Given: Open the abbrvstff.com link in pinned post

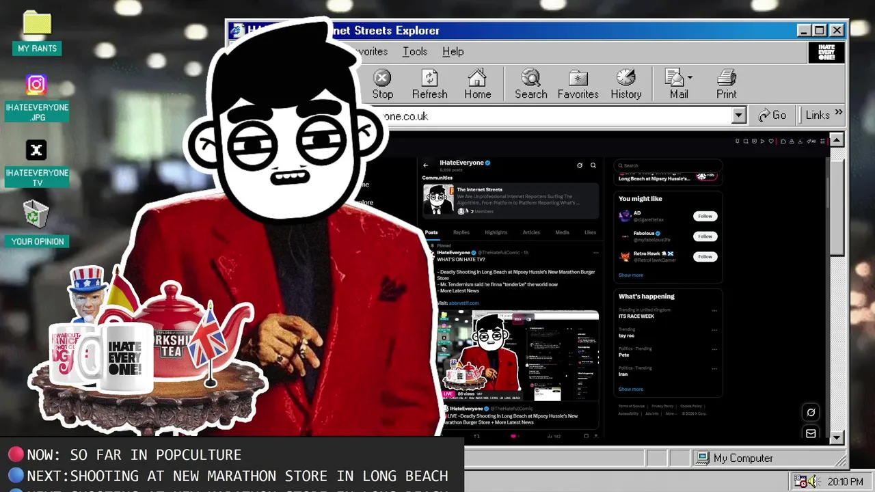Looking at the screenshot, I should click(x=463, y=303).
